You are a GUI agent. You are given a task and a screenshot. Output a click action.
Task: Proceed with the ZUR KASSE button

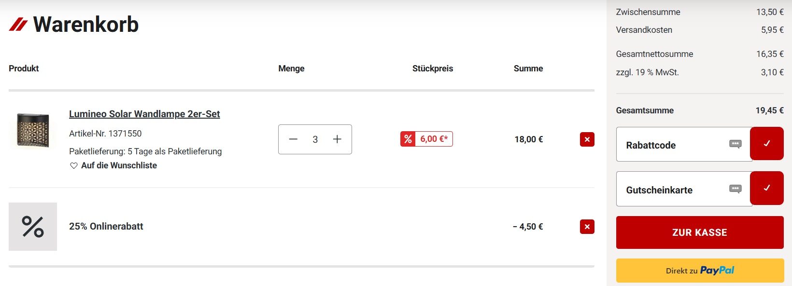[x=699, y=232]
